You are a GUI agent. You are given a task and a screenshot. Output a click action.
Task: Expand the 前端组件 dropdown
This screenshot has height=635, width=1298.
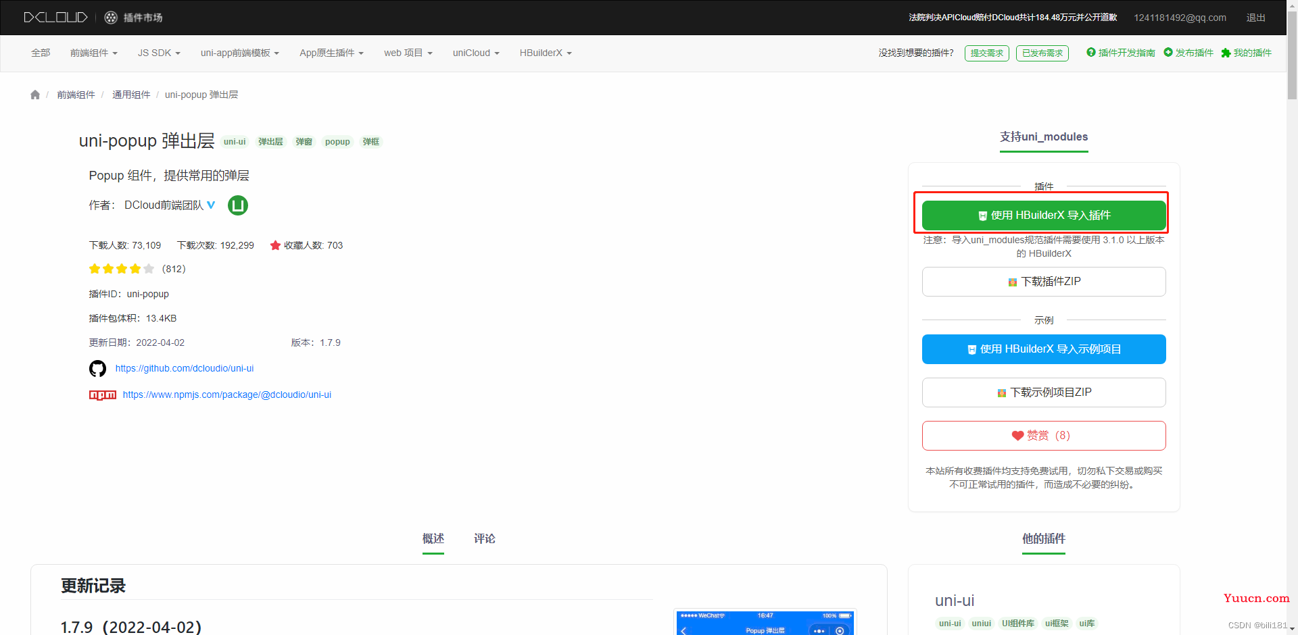point(94,53)
